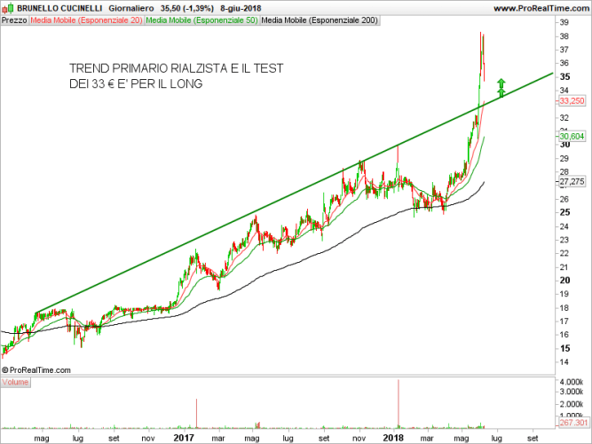Click the candlestick chart icon beside BRUNELLO CUCINELLI
The image size is (592, 444).
click(7, 8)
